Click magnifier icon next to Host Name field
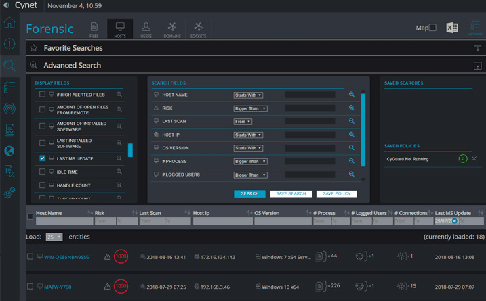 [352, 95]
